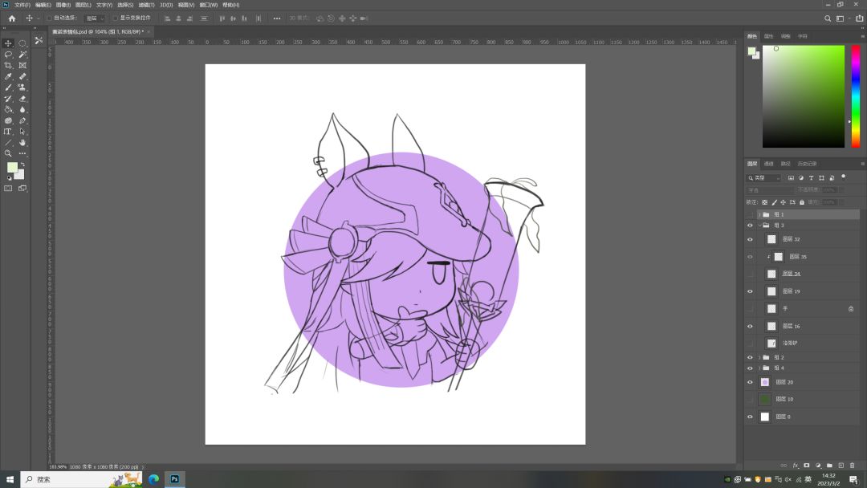
Task: Select the Zoom tool in toolbox
Action: click(8, 153)
